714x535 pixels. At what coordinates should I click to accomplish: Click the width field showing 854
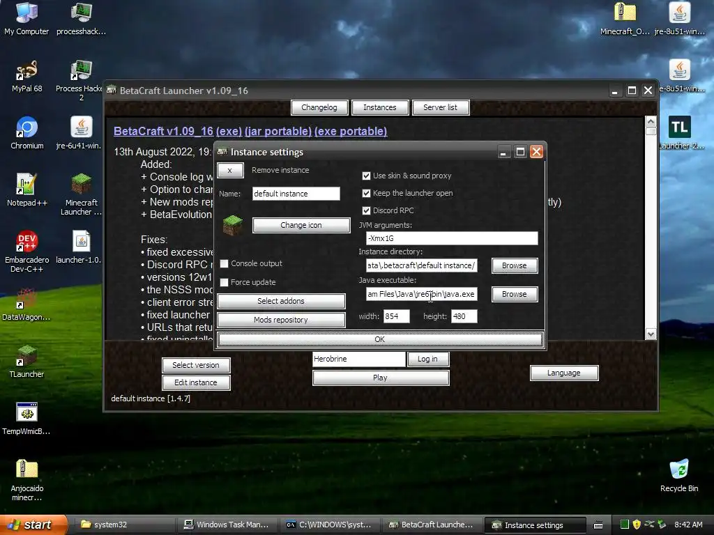[396, 316]
